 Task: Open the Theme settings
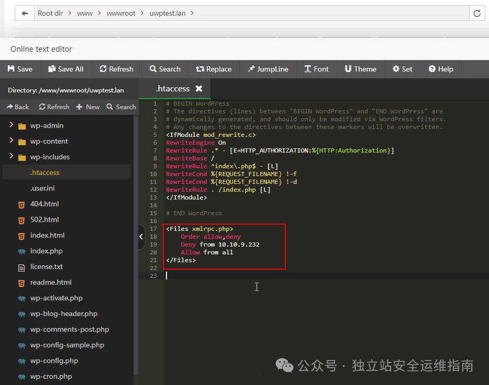361,69
